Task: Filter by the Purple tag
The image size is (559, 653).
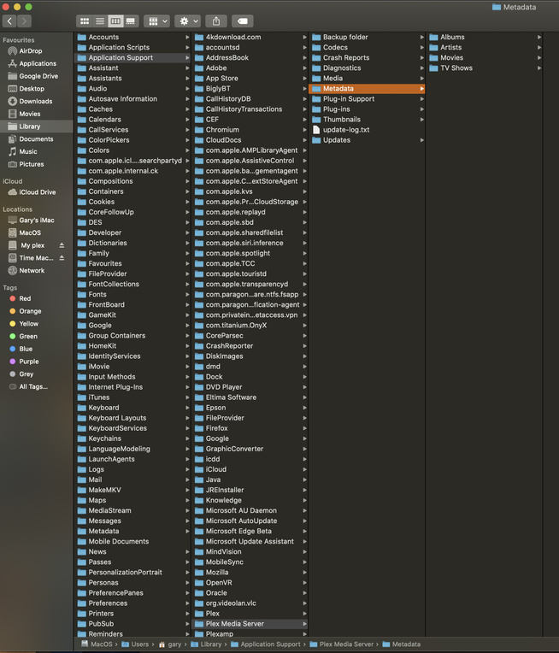Action: [29, 362]
